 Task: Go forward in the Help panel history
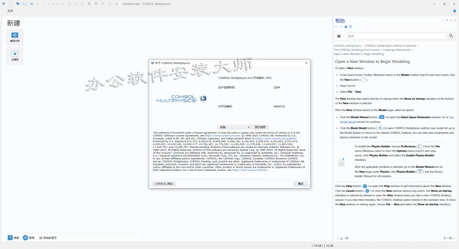pyautogui.click(x=341, y=27)
